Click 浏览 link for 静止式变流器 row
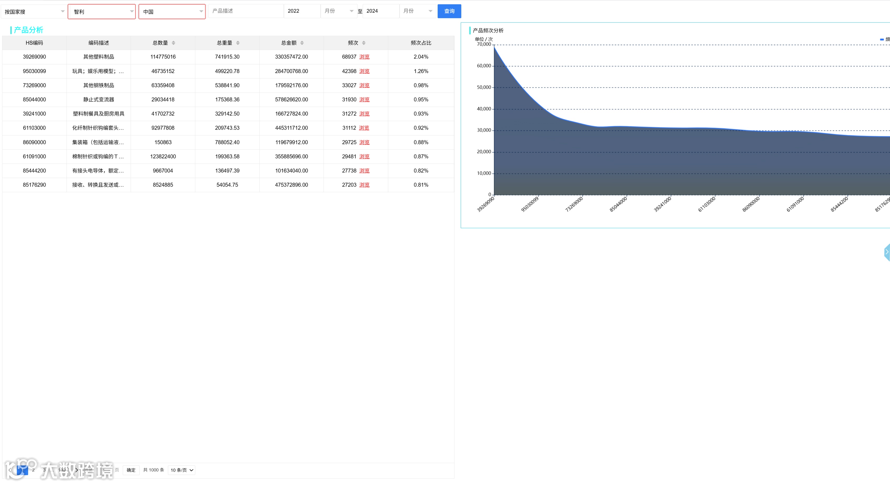The width and height of the screenshot is (890, 484). coord(364,100)
